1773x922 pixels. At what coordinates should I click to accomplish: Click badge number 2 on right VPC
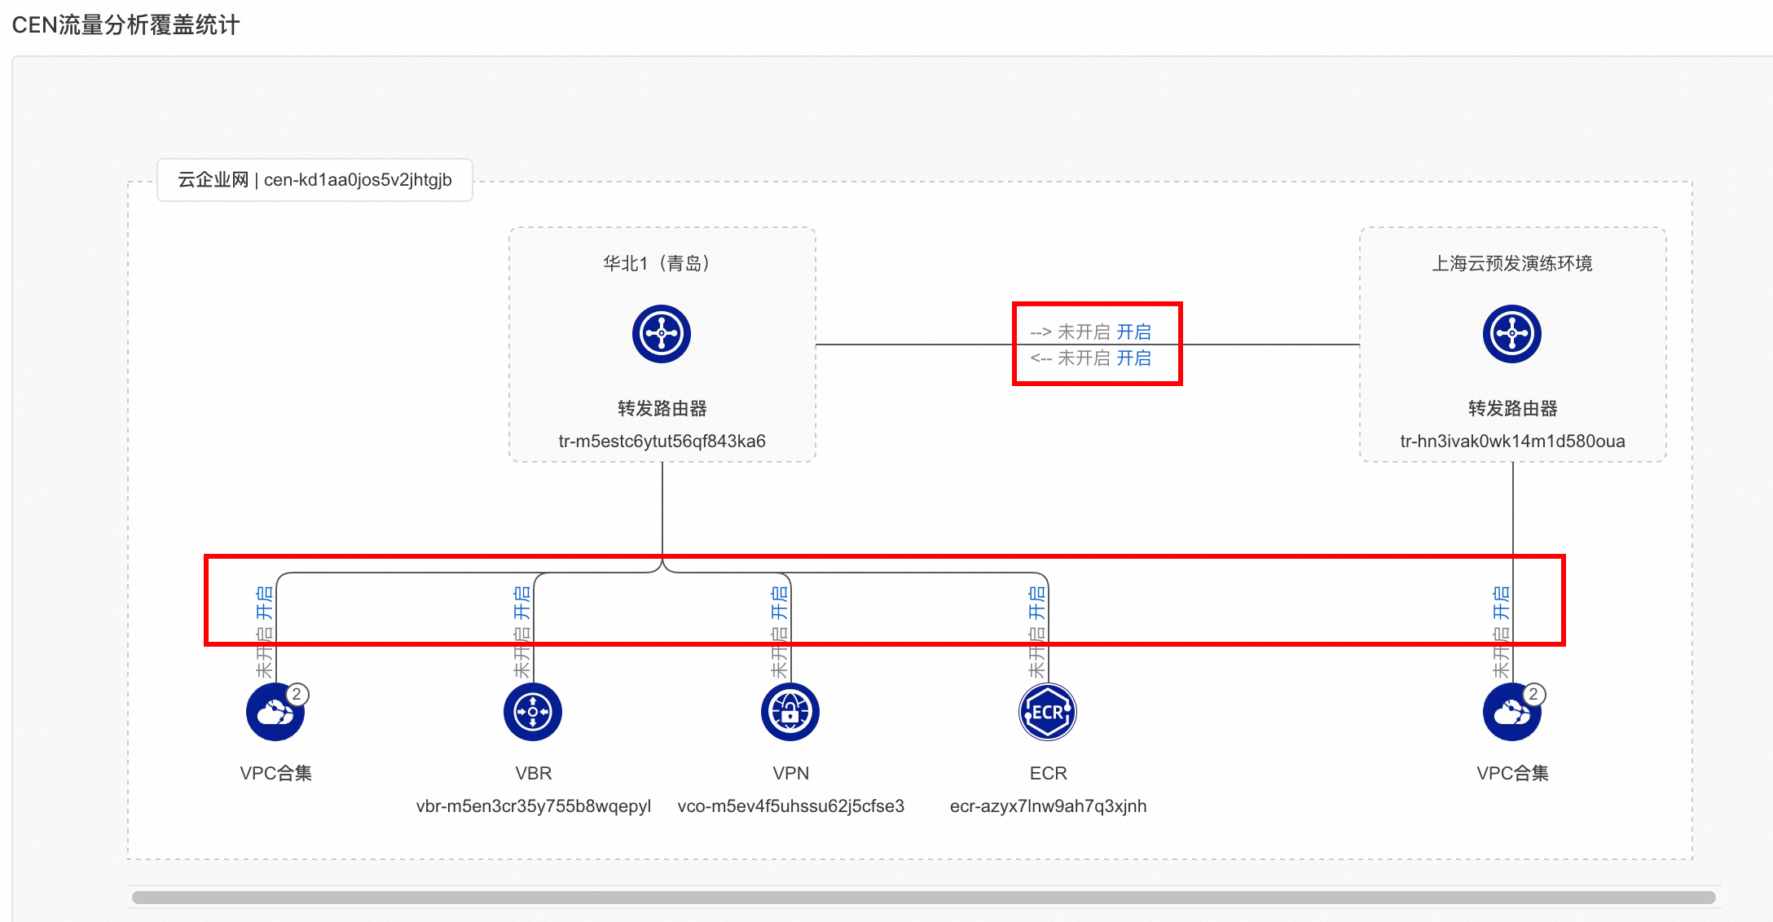point(1533,695)
